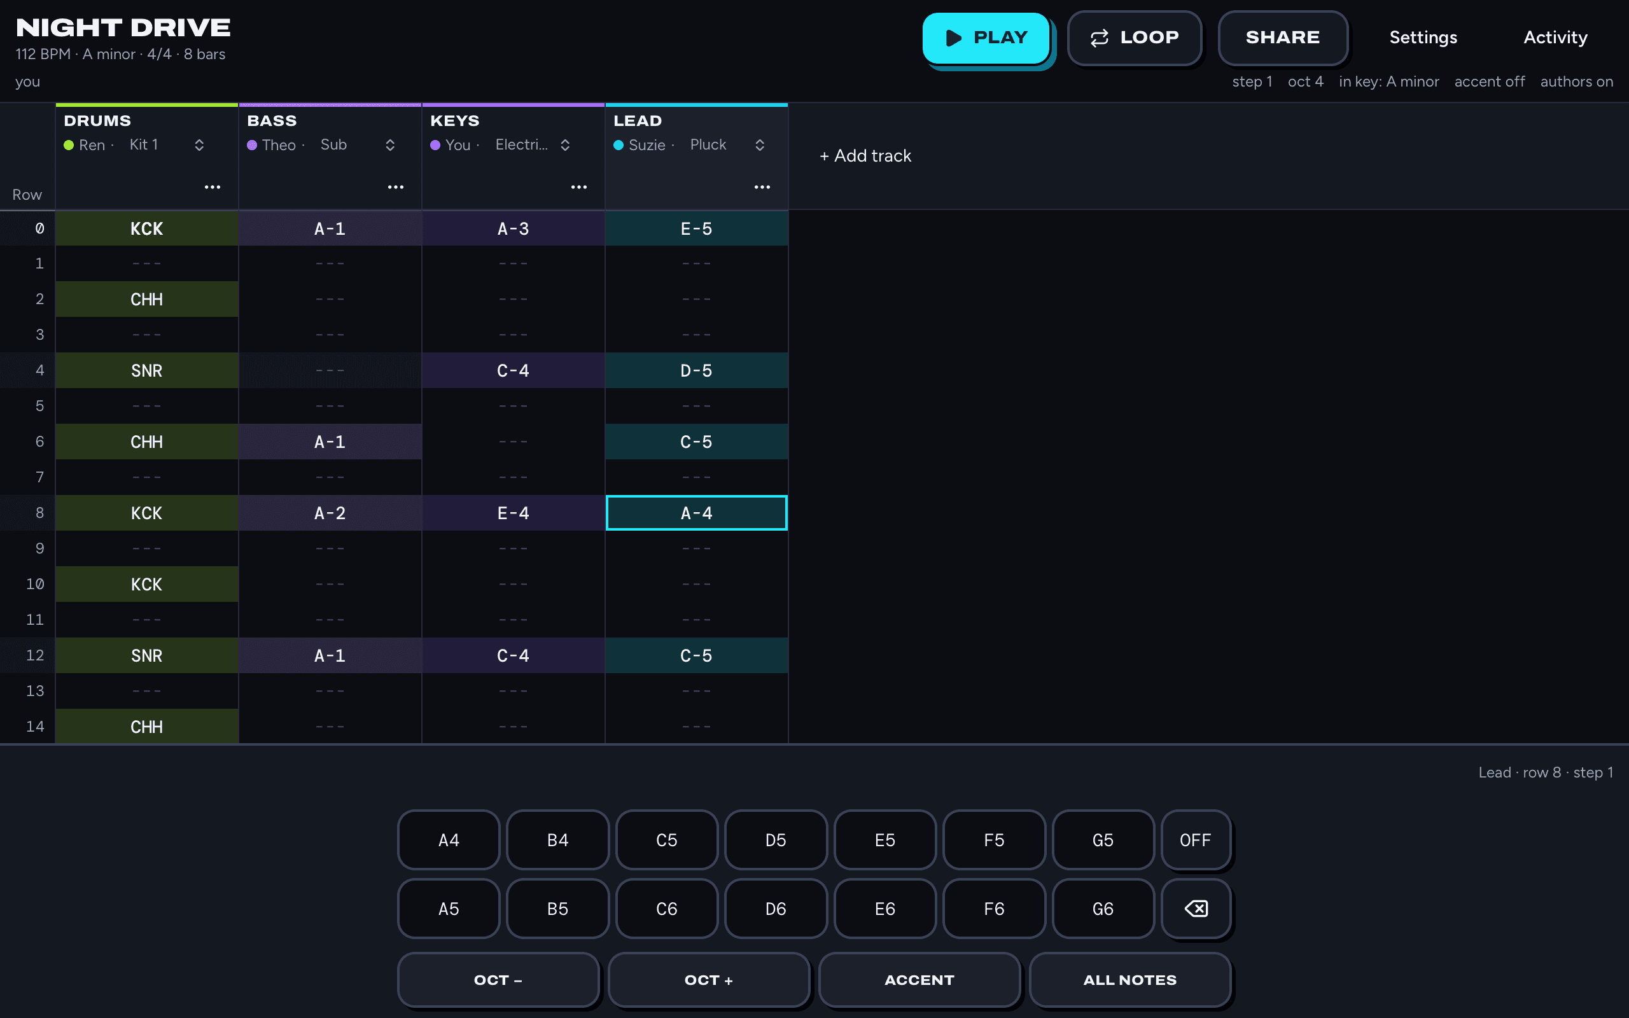Change the oct 4 setting
1629x1018 pixels.
tap(1305, 81)
